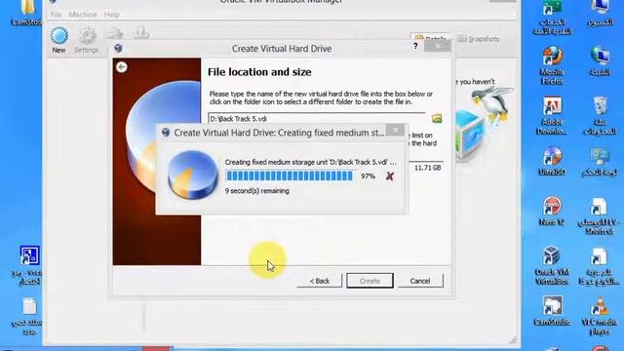Click the back arrow in wizard
The height and width of the screenshot is (351, 624).
[122, 67]
